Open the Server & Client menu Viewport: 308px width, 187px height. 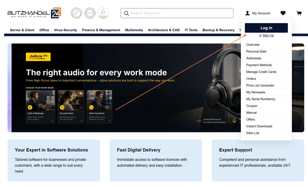point(22,30)
